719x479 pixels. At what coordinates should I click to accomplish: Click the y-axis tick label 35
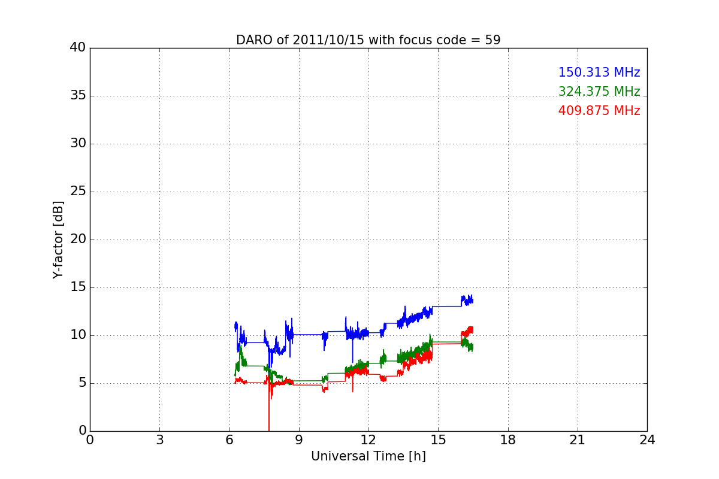(x=78, y=95)
